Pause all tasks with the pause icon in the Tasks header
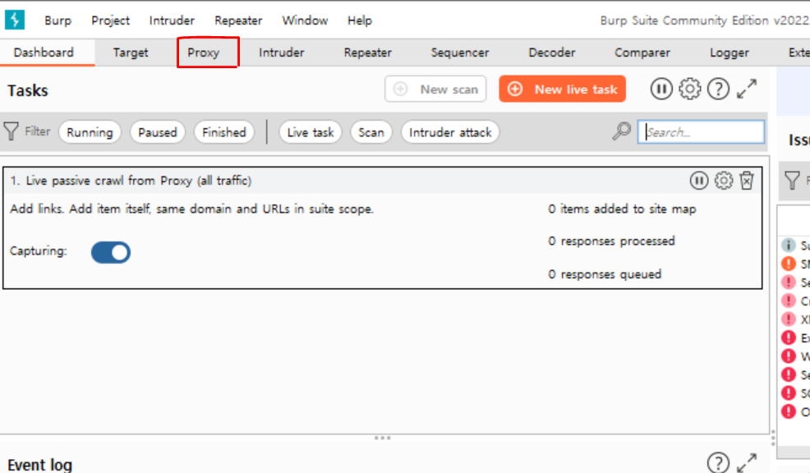The image size is (810, 473). tap(661, 89)
